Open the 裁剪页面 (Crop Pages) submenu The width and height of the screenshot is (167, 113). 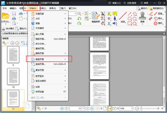(x=49, y=59)
